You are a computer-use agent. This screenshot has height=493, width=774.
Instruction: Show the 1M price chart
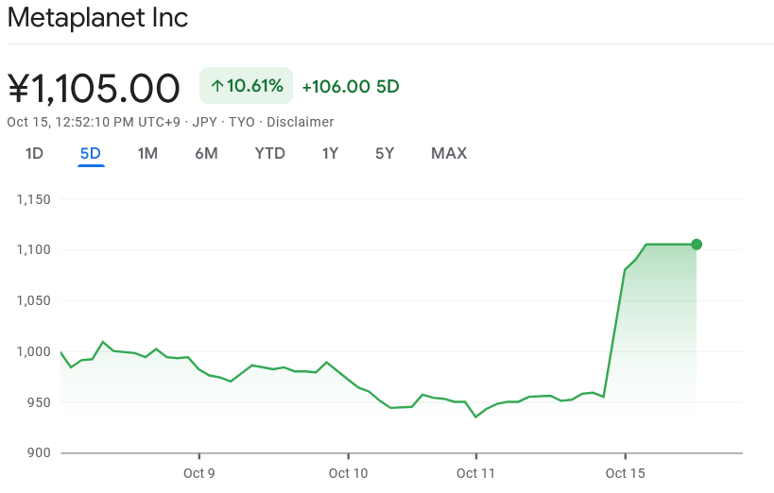point(147,153)
